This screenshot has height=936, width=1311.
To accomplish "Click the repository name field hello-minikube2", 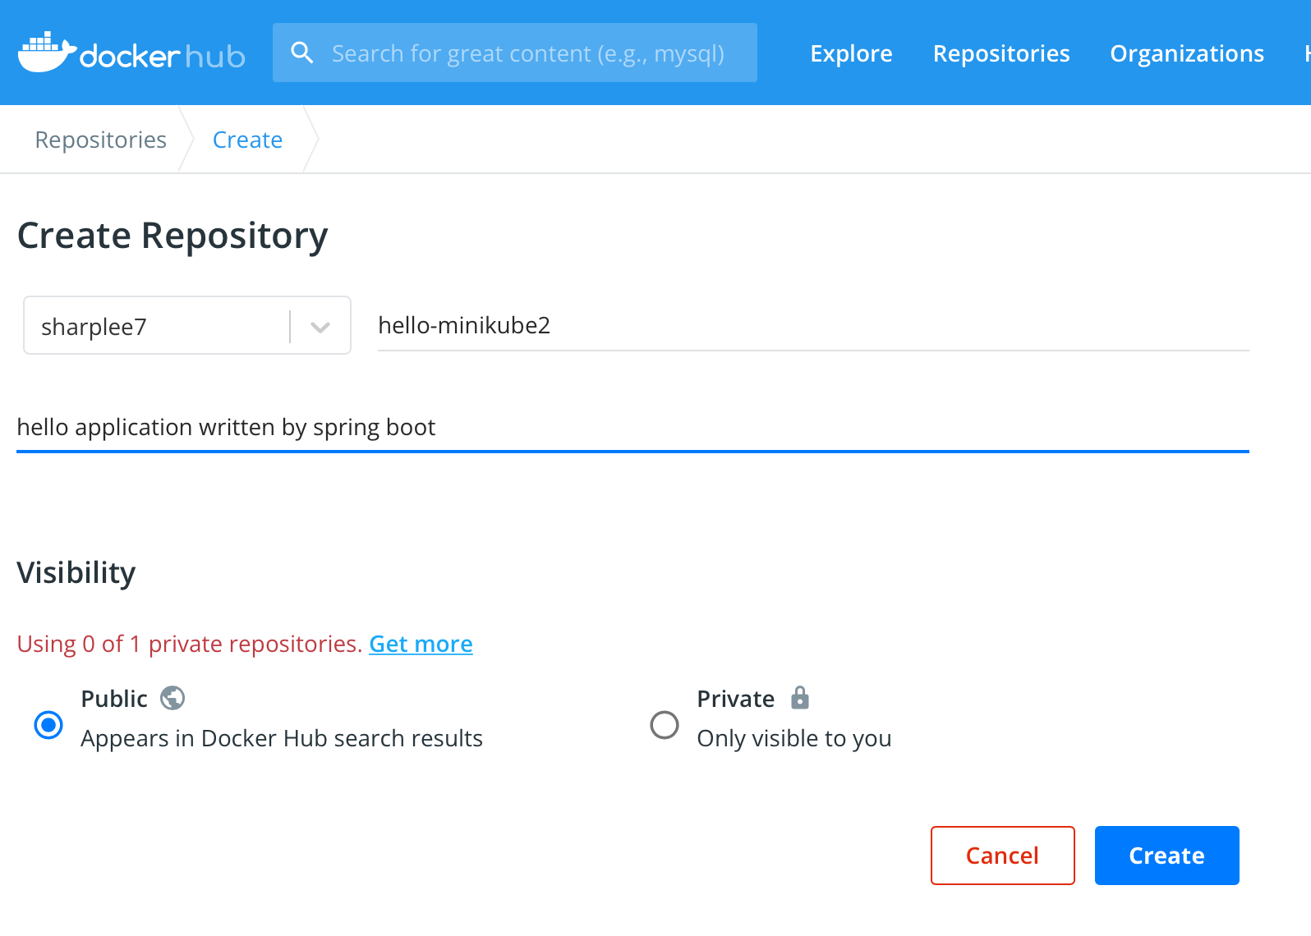I will 813,325.
